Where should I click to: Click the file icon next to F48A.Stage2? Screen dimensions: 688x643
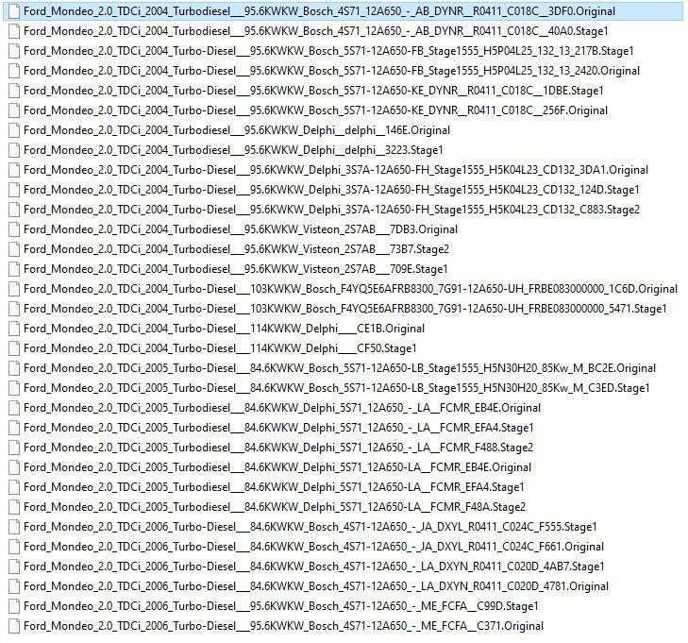click(x=13, y=506)
